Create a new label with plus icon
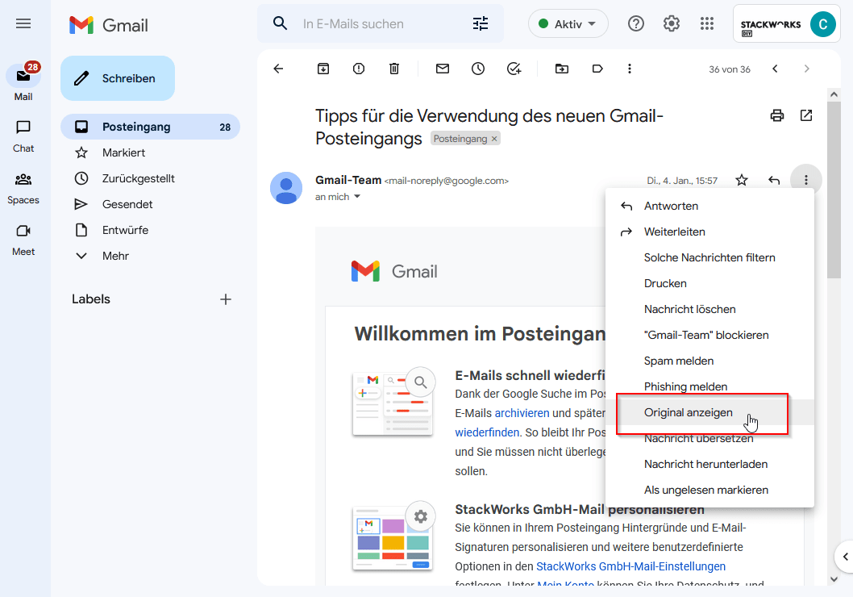This screenshot has height=597, width=853. point(226,299)
